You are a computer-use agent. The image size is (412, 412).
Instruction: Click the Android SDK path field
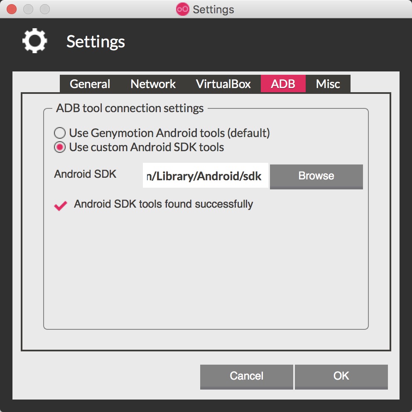[x=205, y=176]
